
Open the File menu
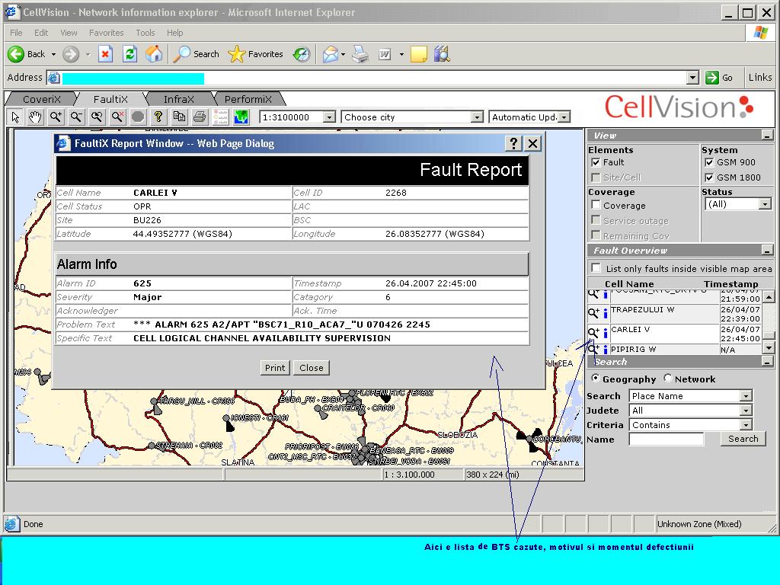click(x=16, y=33)
